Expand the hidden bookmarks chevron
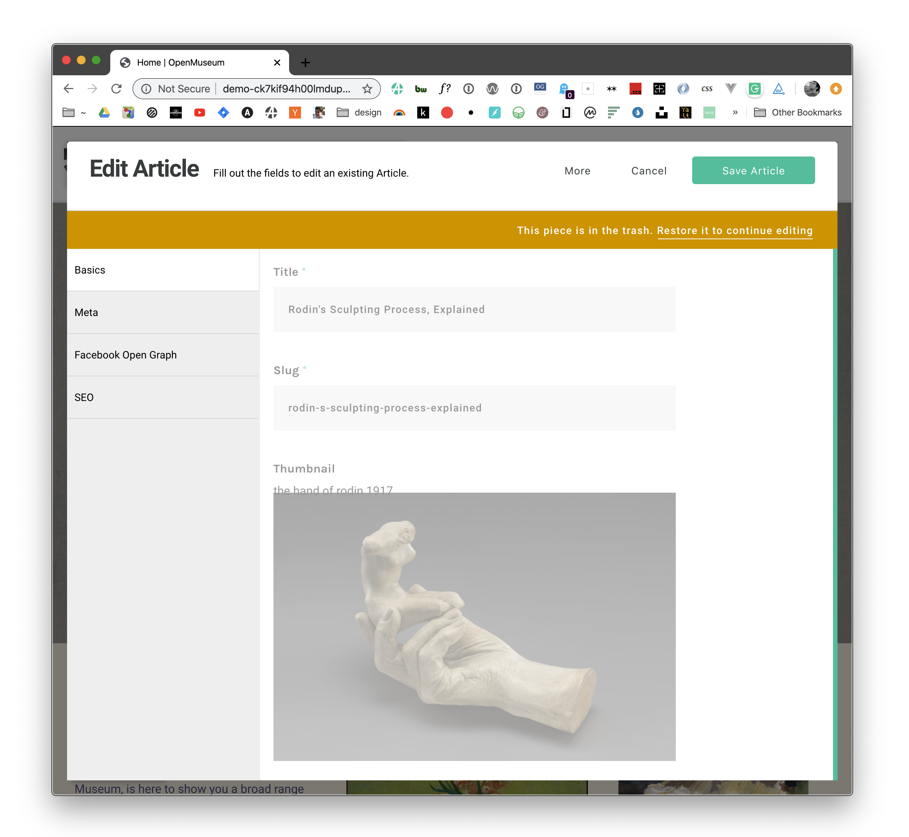909x837 pixels. tap(735, 112)
